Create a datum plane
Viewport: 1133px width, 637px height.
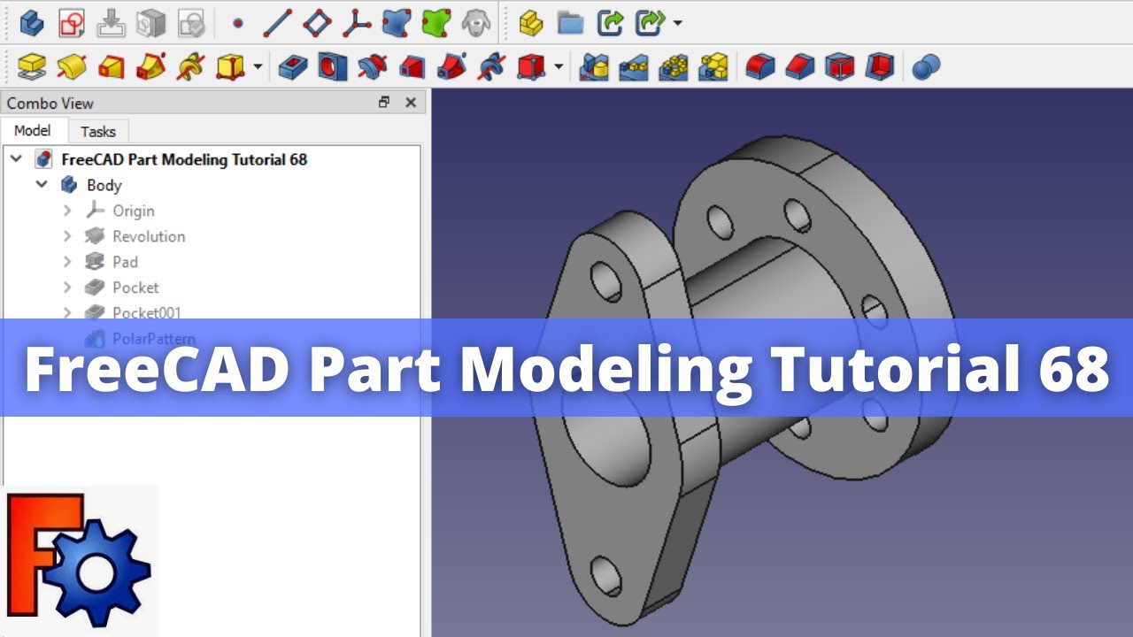(x=317, y=22)
